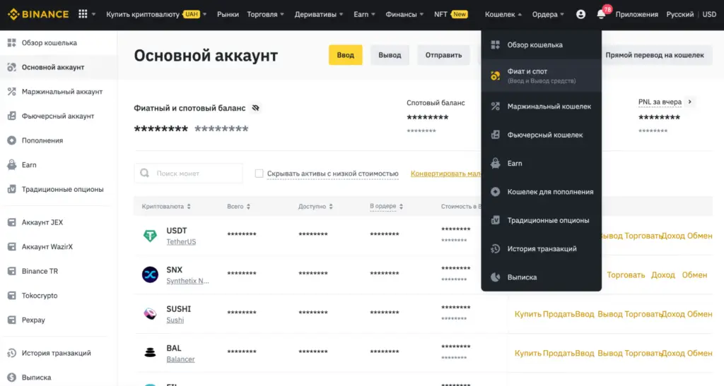Image resolution: width=724 pixels, height=386 pixels.
Task: Expand the Деривативы dropdown menu
Action: pos(319,14)
